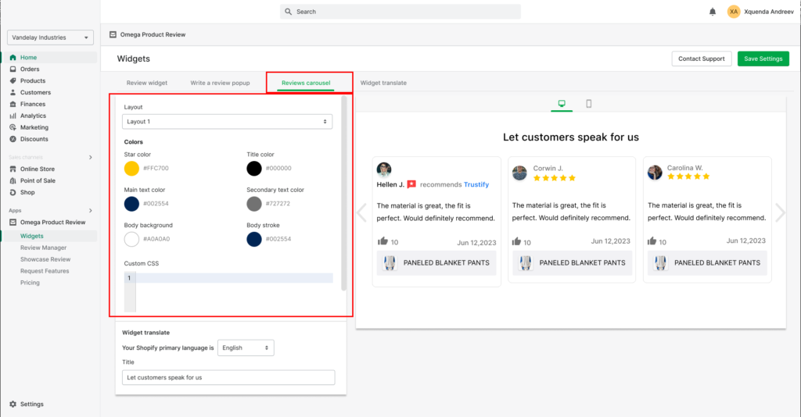Pick the Title color swatch

[x=254, y=168]
